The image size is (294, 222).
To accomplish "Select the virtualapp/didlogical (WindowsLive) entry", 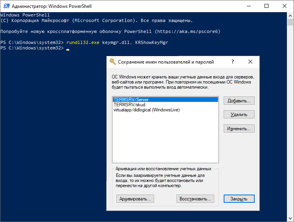I will pos(165,110).
